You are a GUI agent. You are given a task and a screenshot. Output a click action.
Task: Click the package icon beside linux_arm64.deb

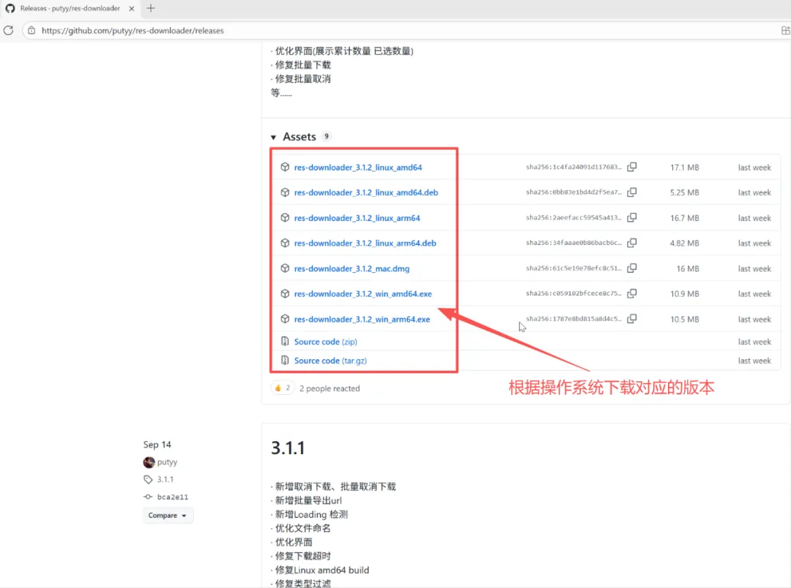tap(285, 243)
